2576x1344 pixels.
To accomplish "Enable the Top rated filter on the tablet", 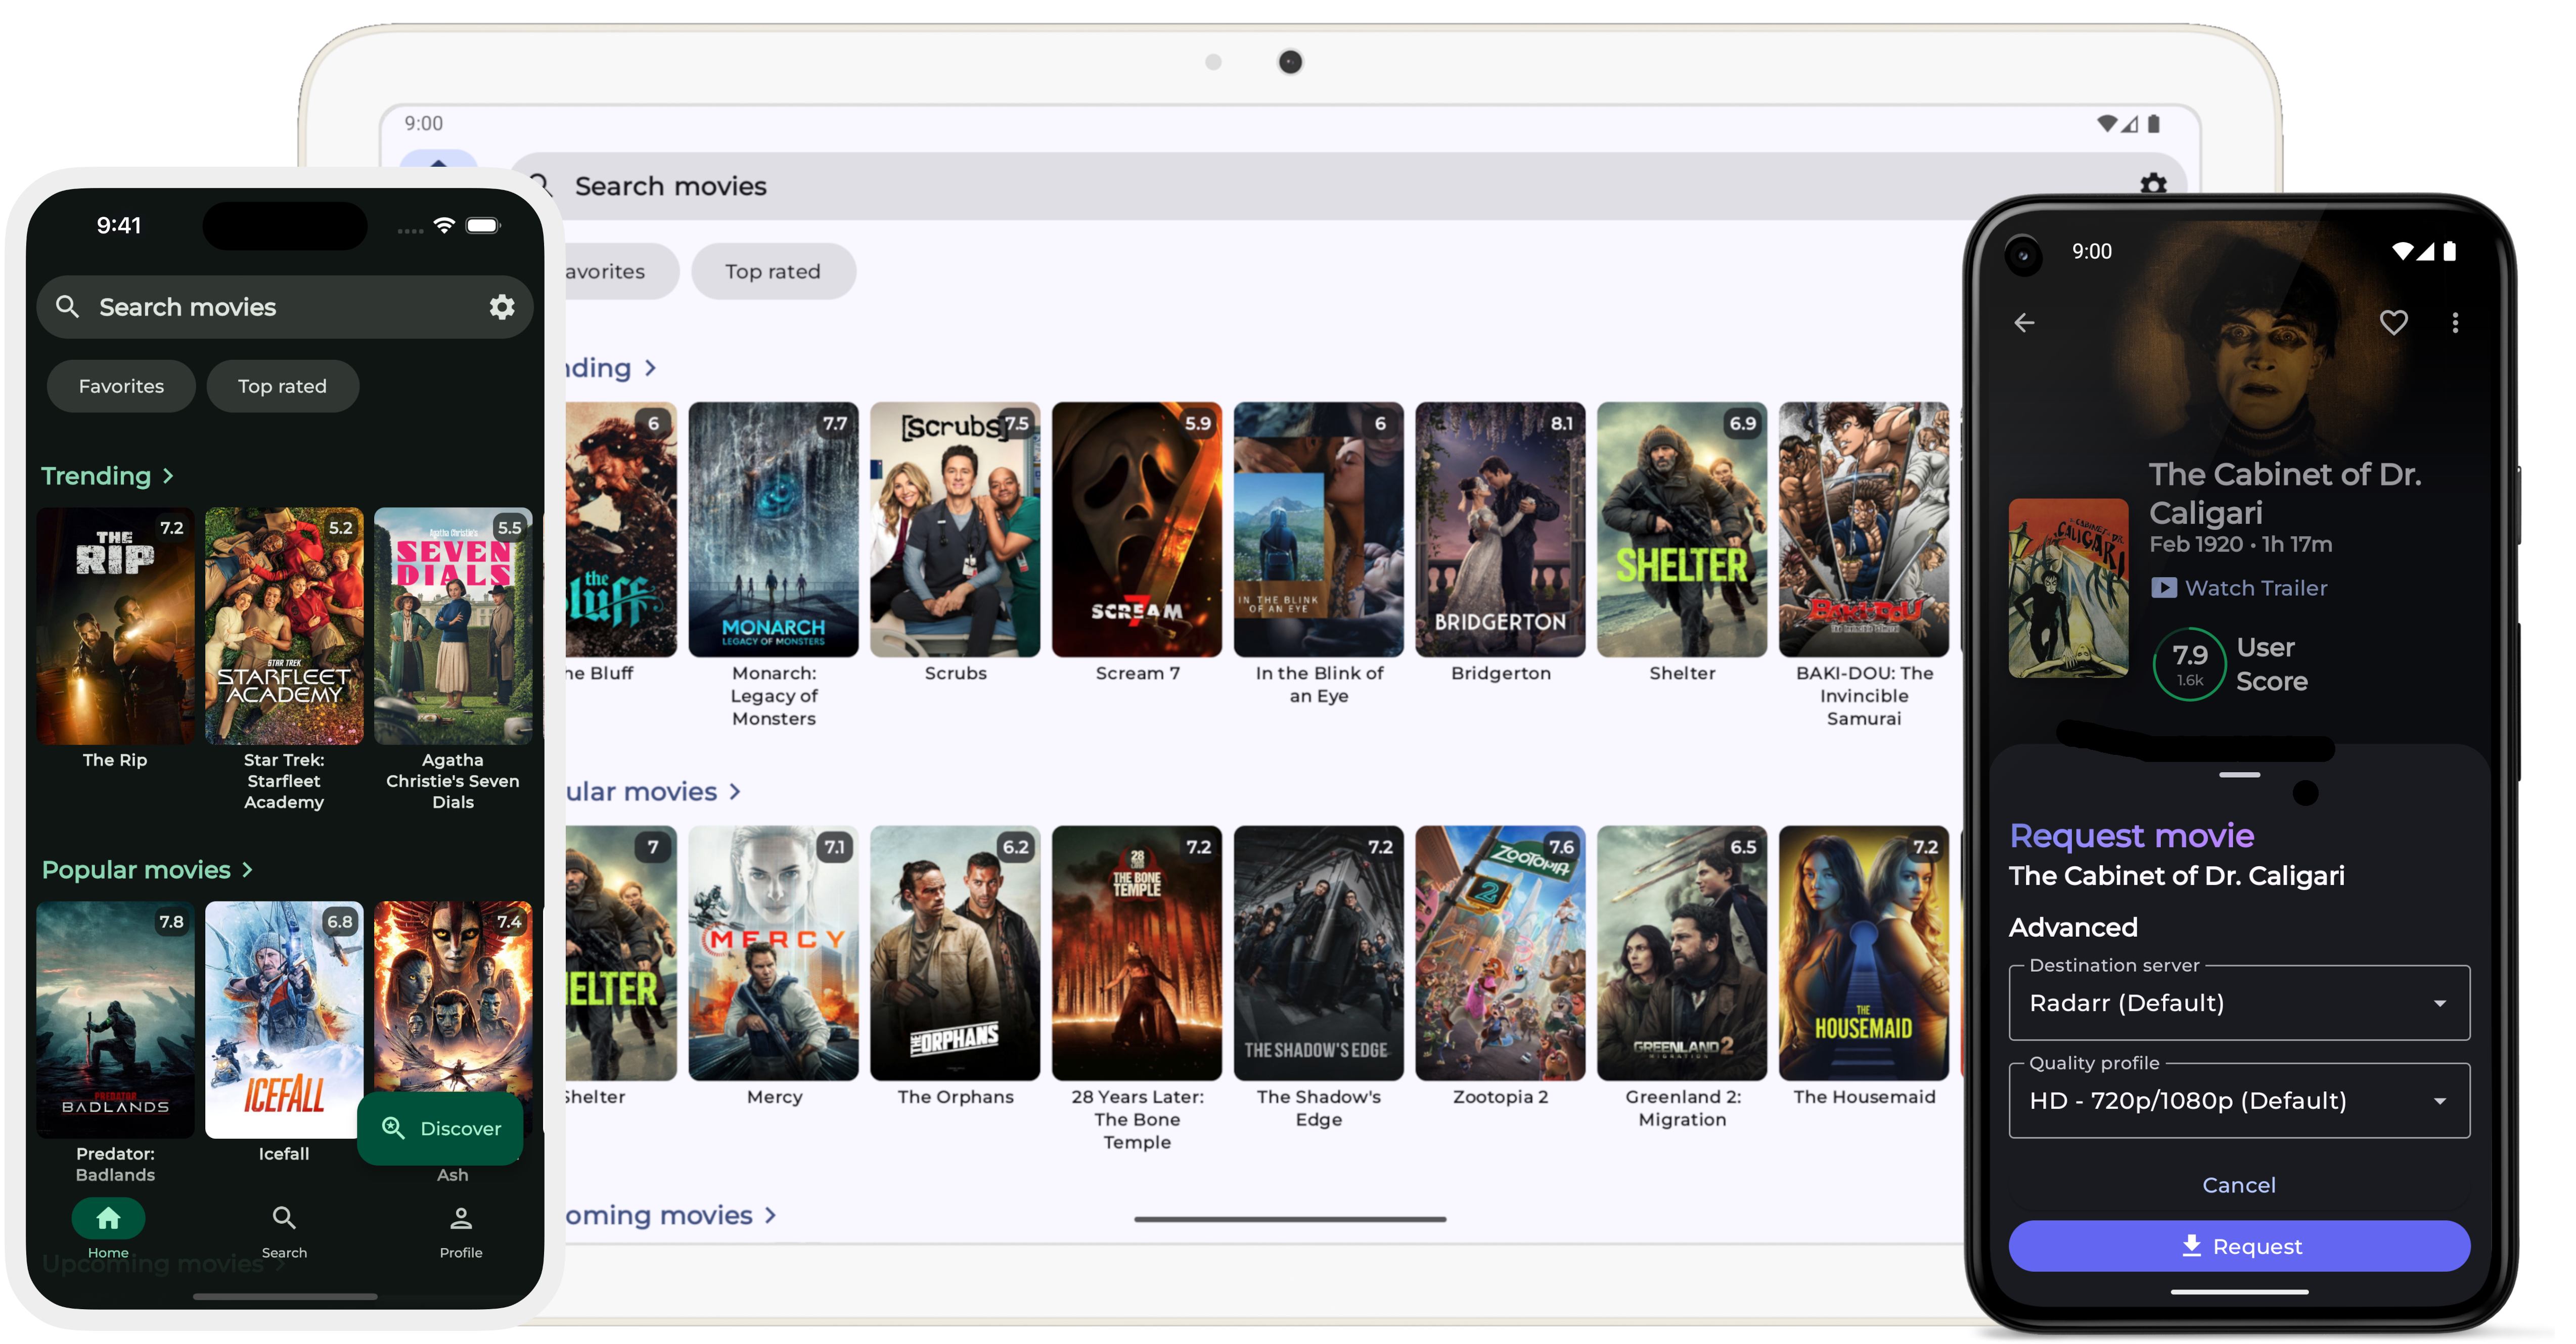I will [x=773, y=271].
